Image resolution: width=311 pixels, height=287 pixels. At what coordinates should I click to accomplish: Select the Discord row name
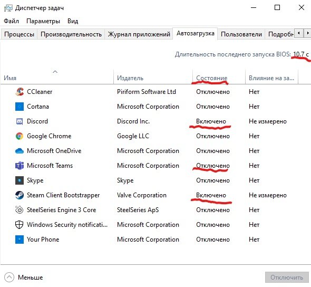click(37, 121)
